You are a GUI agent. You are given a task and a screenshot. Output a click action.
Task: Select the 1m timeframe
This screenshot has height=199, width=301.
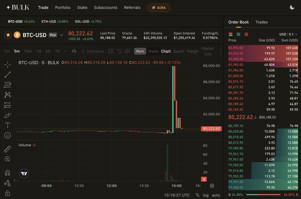[x=7, y=51]
